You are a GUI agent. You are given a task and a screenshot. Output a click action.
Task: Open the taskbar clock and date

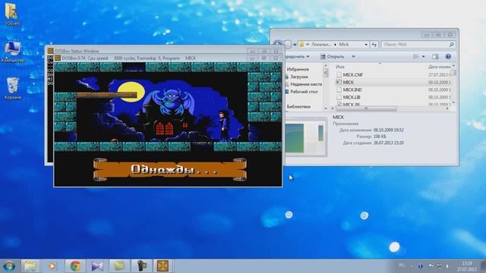click(x=467, y=266)
